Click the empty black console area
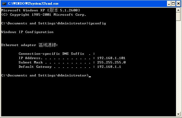Image resolution: width=182 pixels, height=118 pixels. (x=88, y=97)
